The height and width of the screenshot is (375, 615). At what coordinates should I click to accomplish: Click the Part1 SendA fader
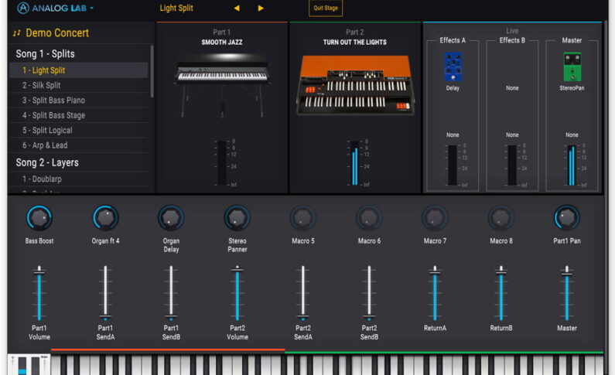[x=105, y=293]
